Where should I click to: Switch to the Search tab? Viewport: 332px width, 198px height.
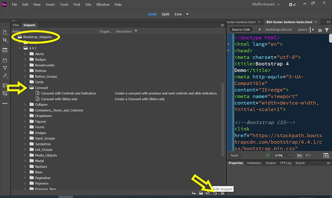click(300, 163)
